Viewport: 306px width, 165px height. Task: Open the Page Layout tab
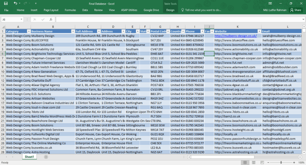coord(51,10)
